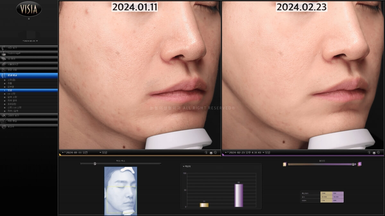The image size is (385, 216).
Task: Open the 시뮬레이션 simulation icon
Action: tap(4, 64)
